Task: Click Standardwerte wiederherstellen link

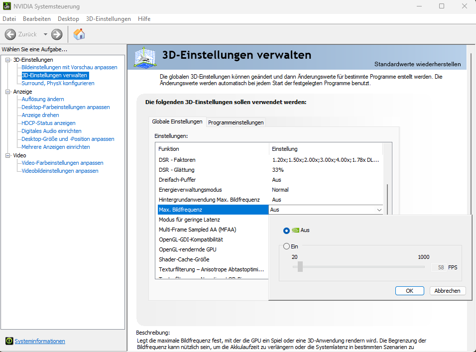Action: 417,64
